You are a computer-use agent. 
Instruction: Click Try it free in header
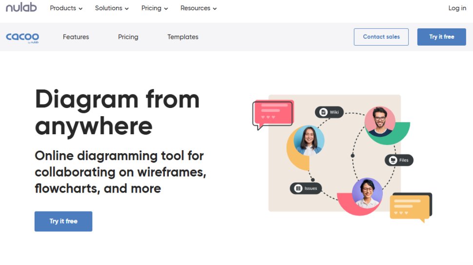pos(442,37)
